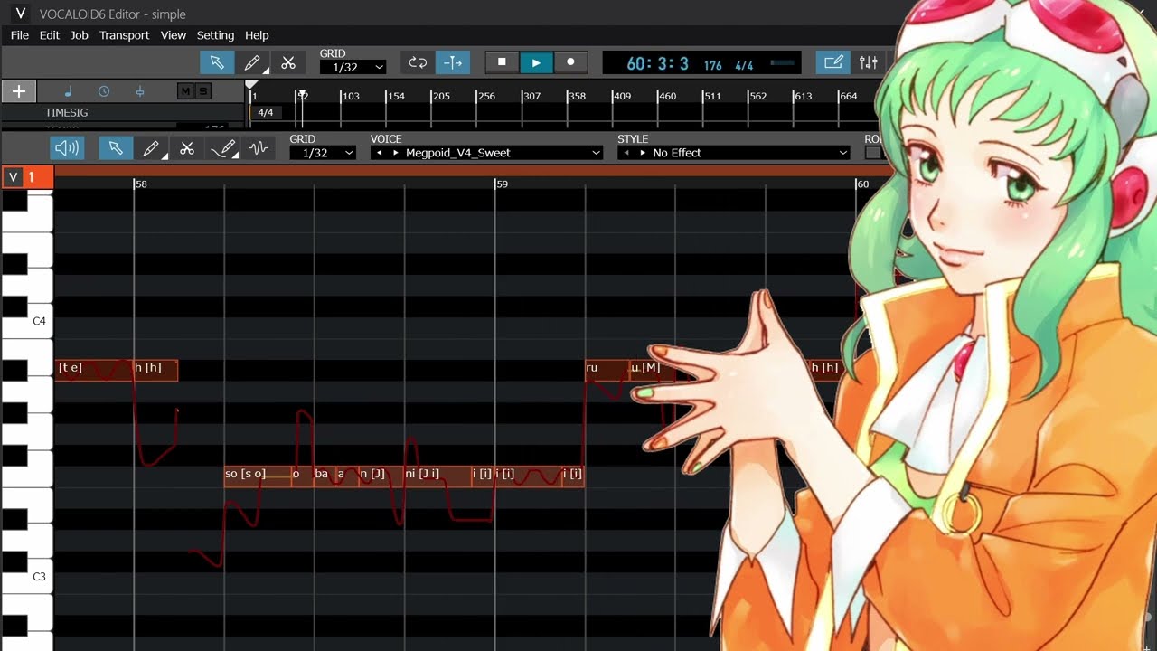Click the 4/4 marker on TIMESIG lane

(x=266, y=113)
